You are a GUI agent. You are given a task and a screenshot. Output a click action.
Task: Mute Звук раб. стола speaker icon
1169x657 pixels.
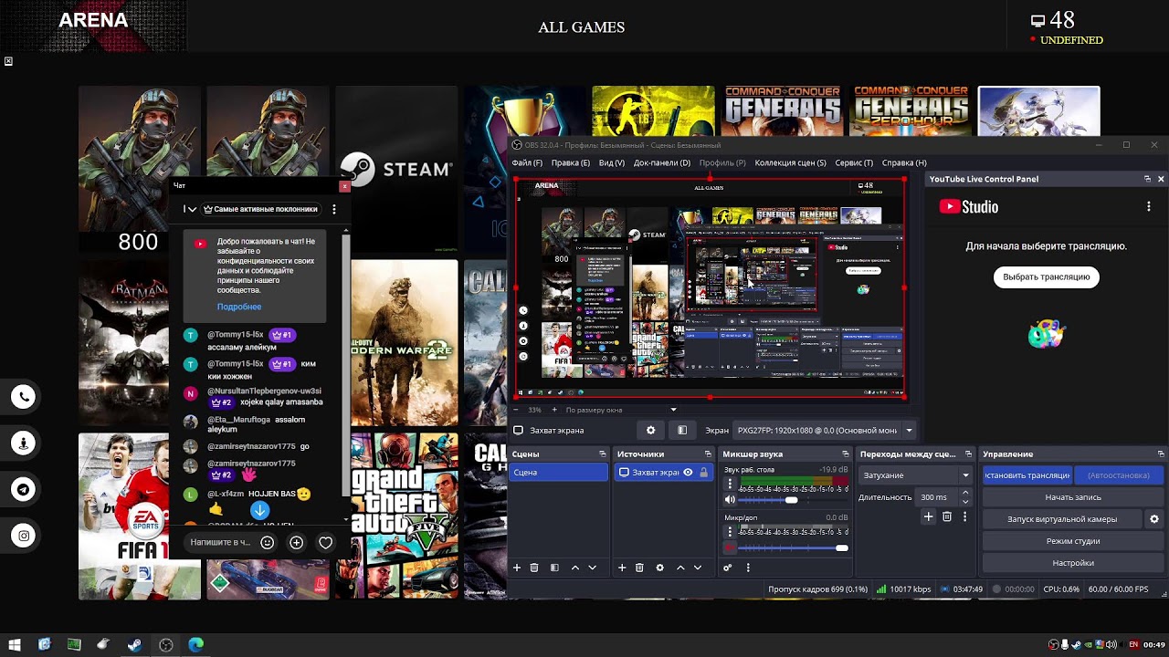click(730, 500)
